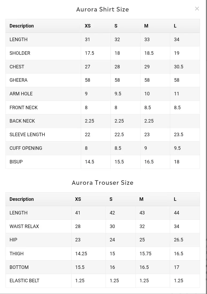Click the Aurora Shirt Size heading
This screenshot has width=207, height=294.
click(102, 9)
